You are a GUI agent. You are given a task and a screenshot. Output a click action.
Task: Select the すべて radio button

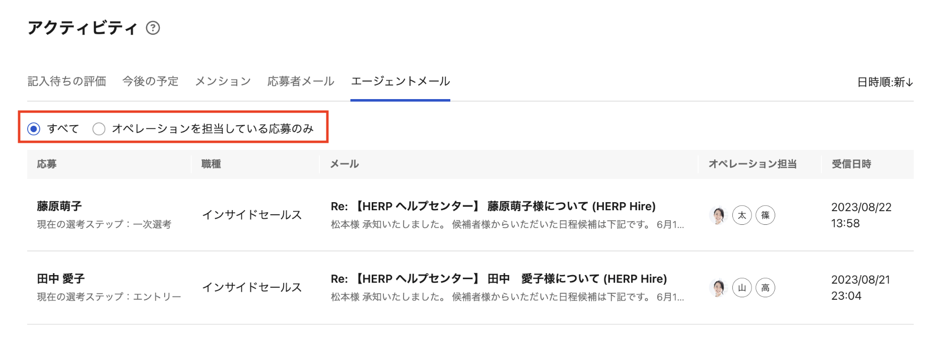[x=34, y=129]
